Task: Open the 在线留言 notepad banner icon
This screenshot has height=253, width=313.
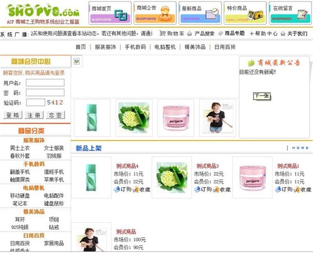Action: (x=302, y=14)
